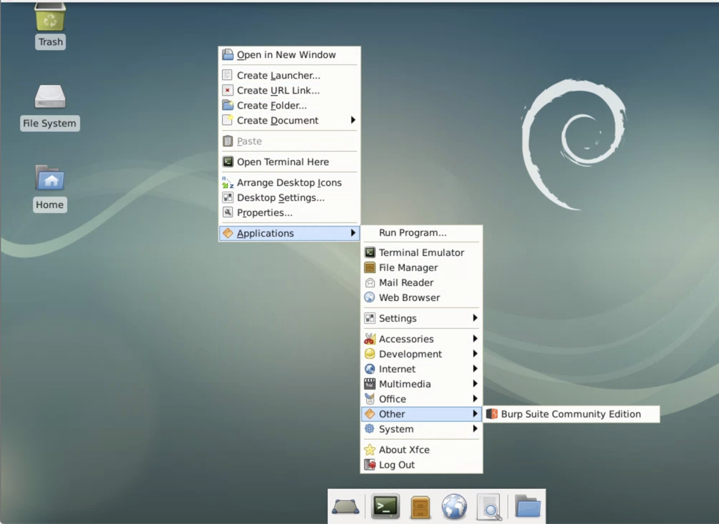The height and width of the screenshot is (524, 719).
Task: Open the folder icon in the dock
Action: (528, 507)
